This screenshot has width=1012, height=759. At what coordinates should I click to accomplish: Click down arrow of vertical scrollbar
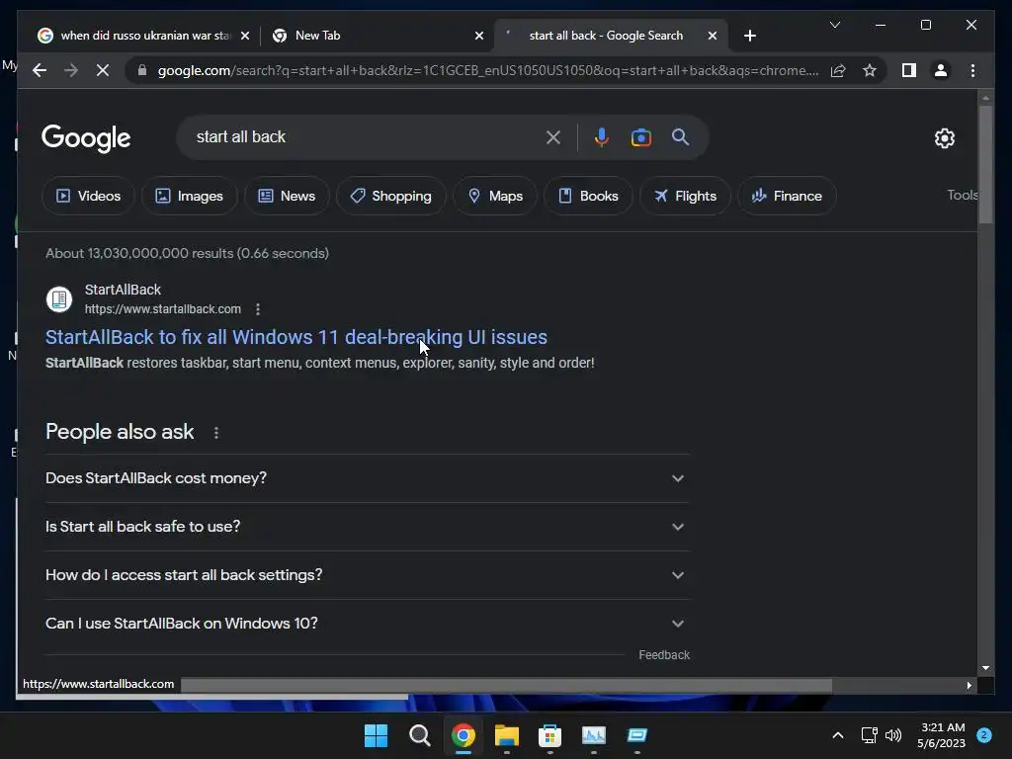985,668
